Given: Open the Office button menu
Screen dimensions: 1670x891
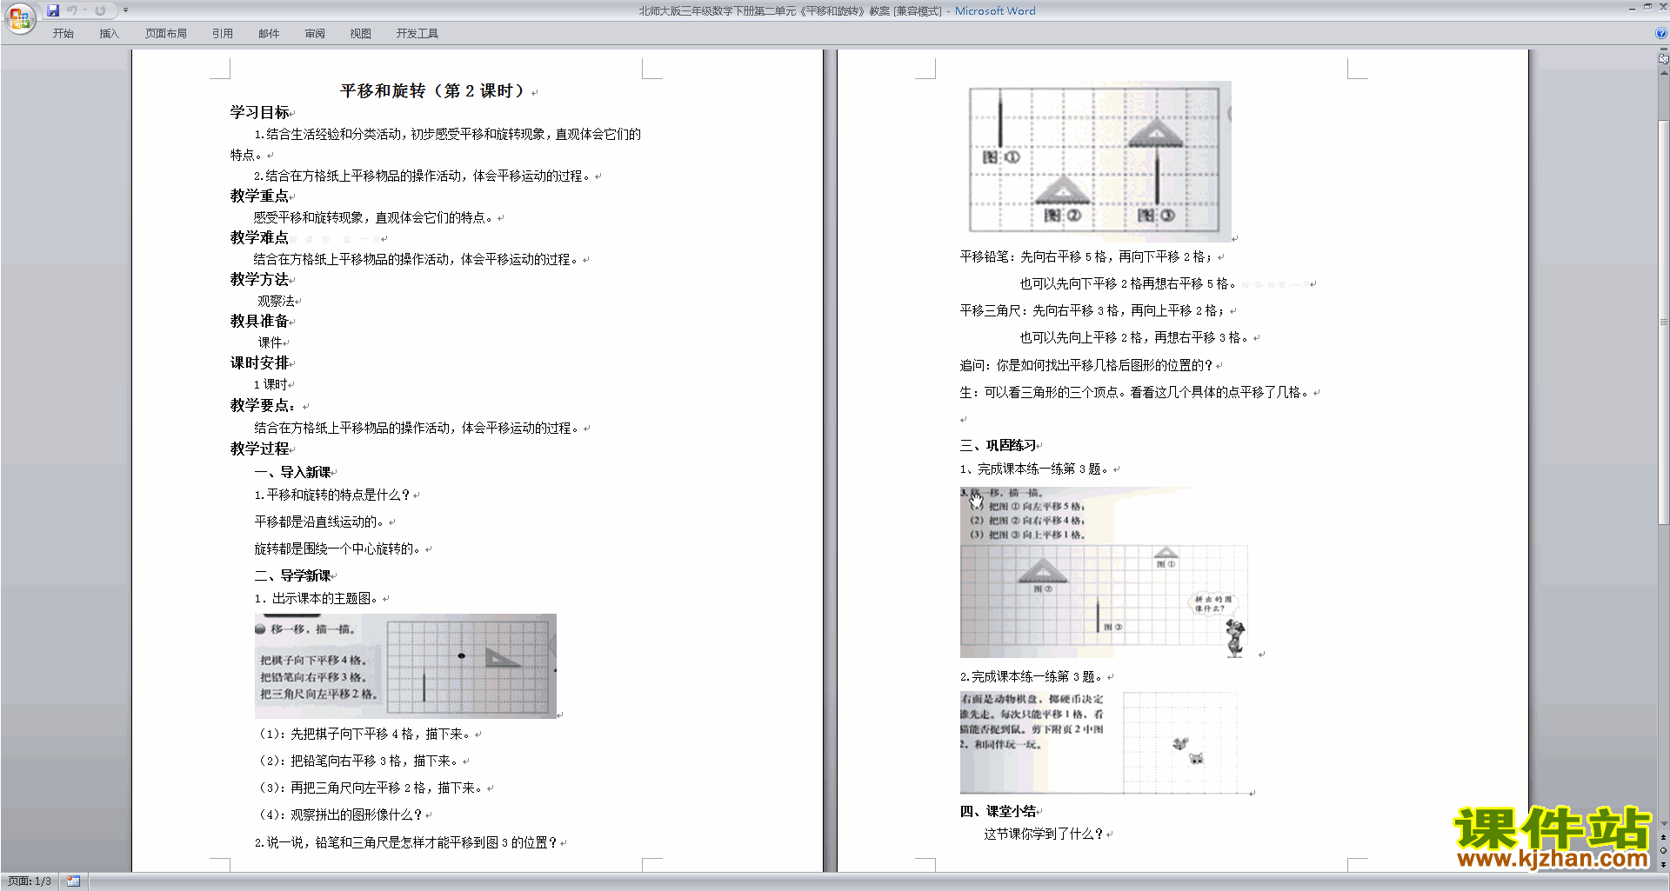Looking at the screenshot, I should click(19, 17).
